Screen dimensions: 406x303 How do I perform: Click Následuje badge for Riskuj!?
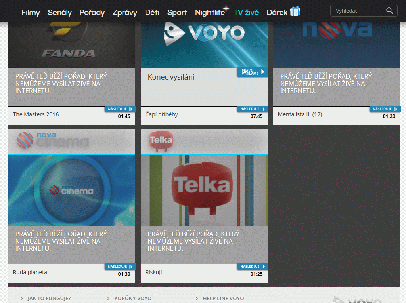tap(253, 267)
